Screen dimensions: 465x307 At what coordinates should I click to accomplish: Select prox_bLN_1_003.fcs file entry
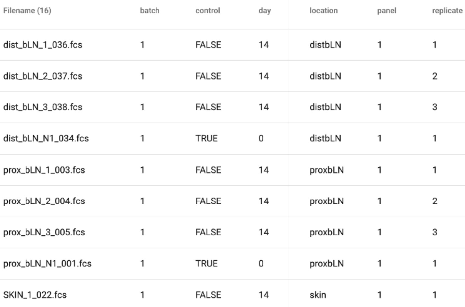pyautogui.click(x=44, y=170)
